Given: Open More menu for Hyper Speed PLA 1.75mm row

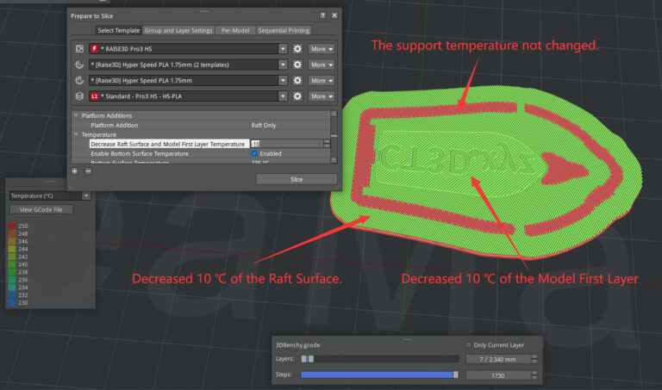Looking at the screenshot, I should click(322, 80).
